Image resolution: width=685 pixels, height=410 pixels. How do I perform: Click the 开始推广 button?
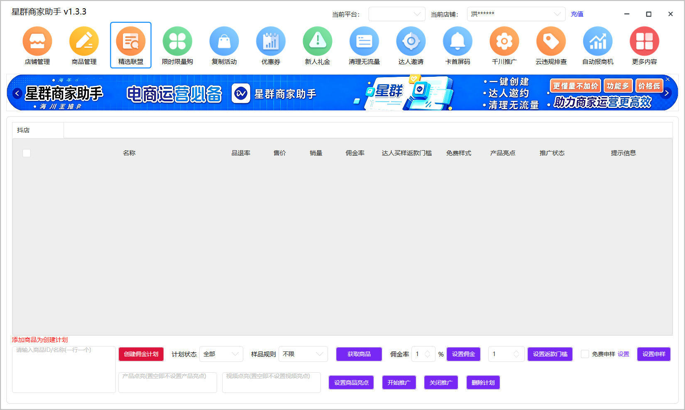point(399,383)
